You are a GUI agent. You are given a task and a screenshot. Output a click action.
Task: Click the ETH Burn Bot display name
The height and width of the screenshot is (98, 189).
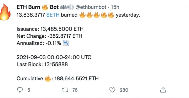point(38,7)
